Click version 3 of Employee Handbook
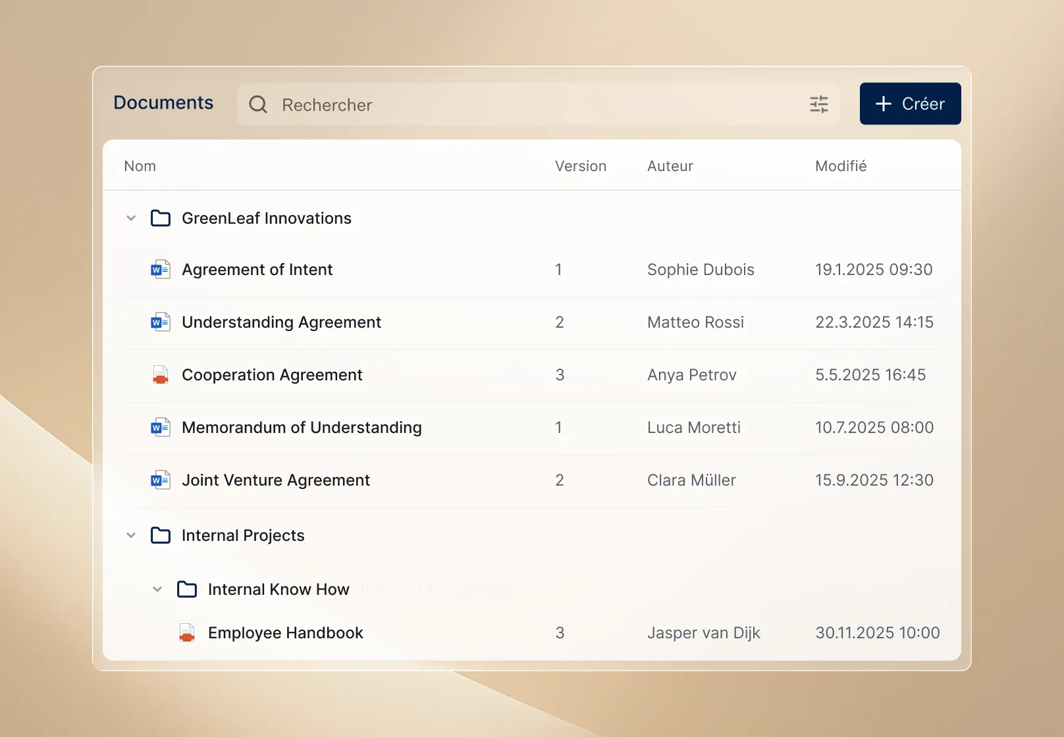 [x=560, y=633]
